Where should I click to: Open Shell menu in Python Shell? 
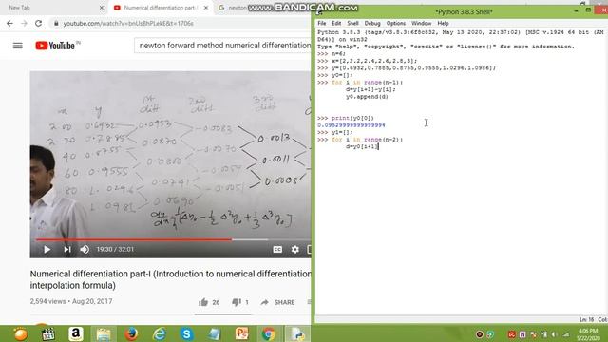[352, 23]
